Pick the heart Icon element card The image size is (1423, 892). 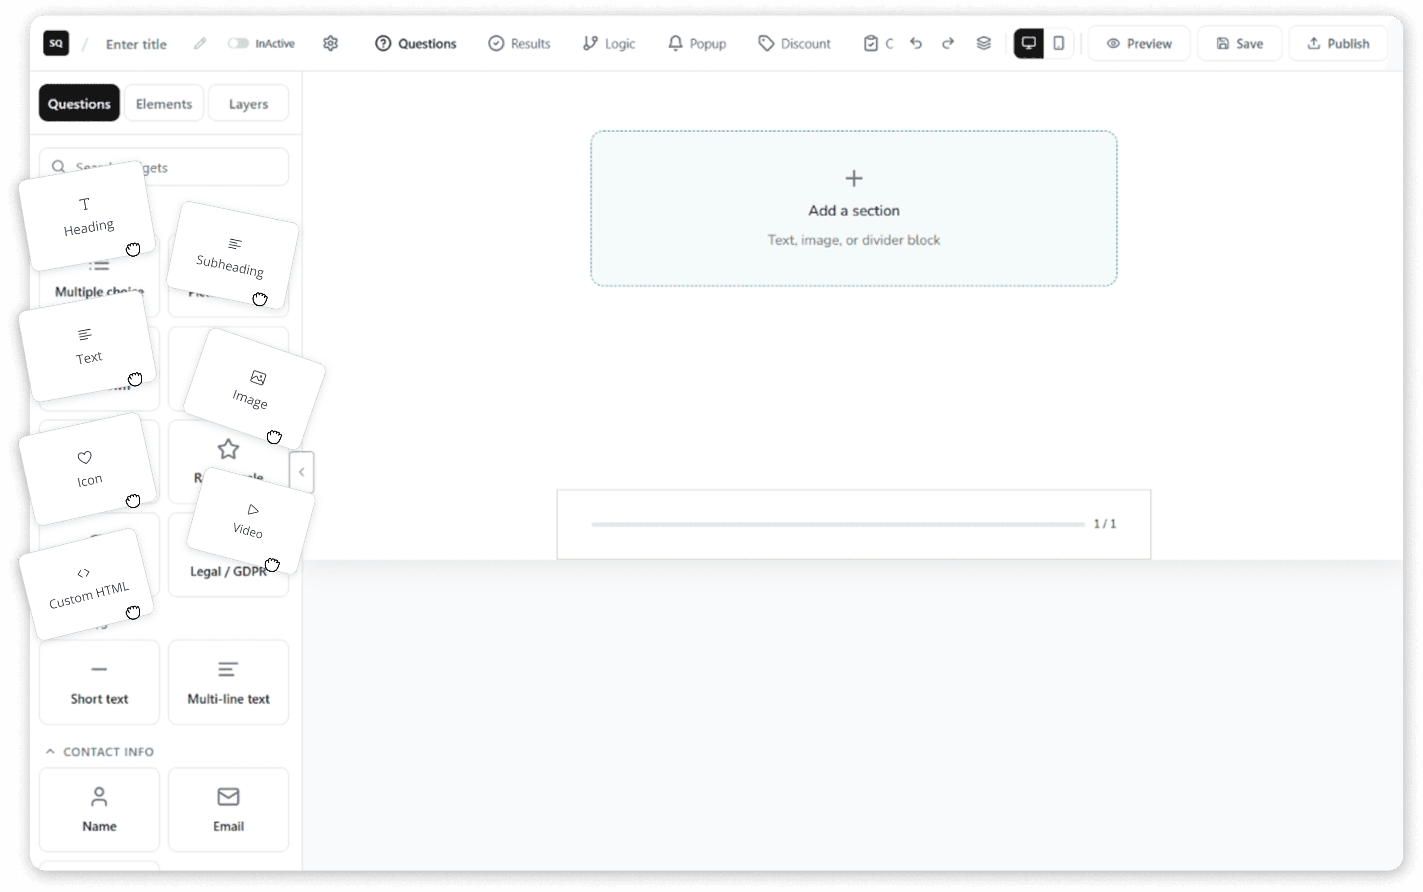[x=88, y=469]
